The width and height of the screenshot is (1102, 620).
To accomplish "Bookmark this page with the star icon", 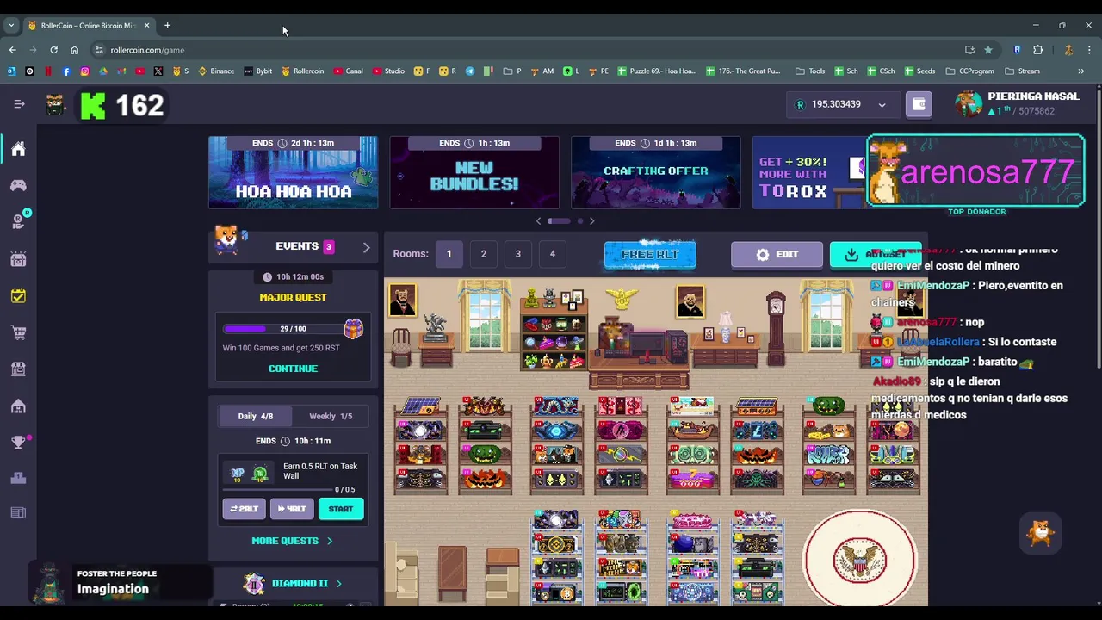I will pyautogui.click(x=987, y=50).
